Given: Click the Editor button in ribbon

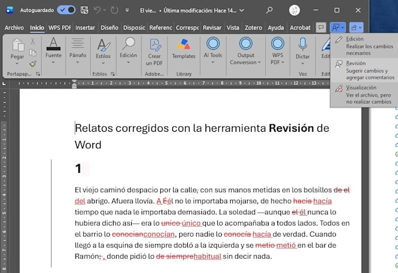Looking at the screenshot, I should 325,48.
